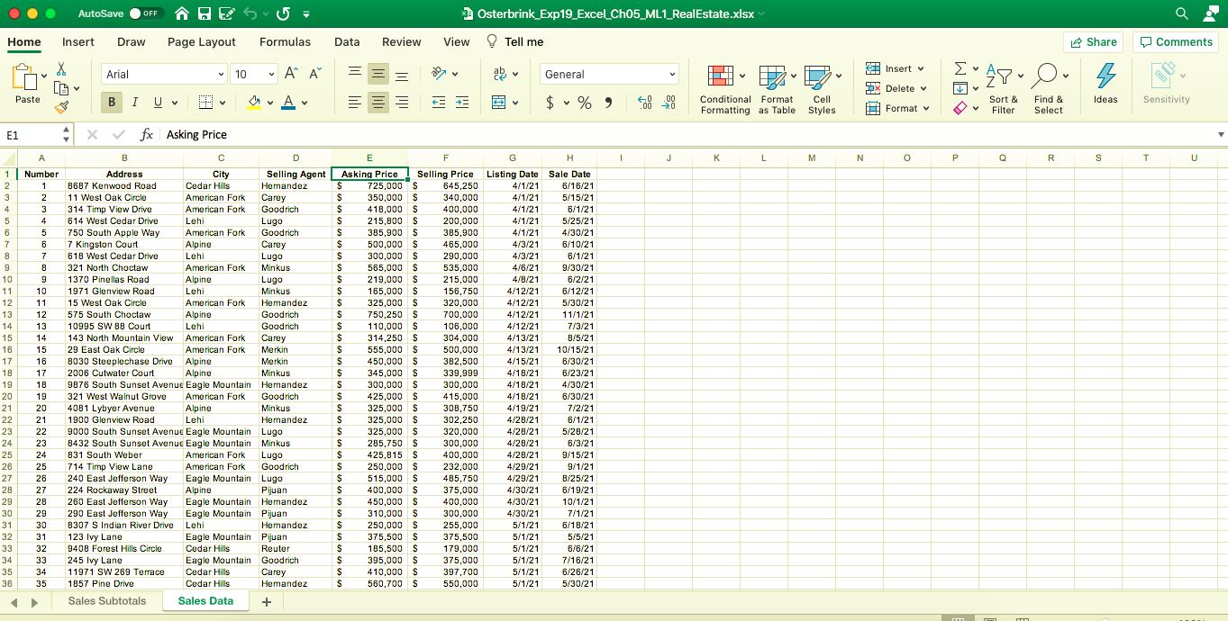Enable italic formatting

click(x=133, y=102)
